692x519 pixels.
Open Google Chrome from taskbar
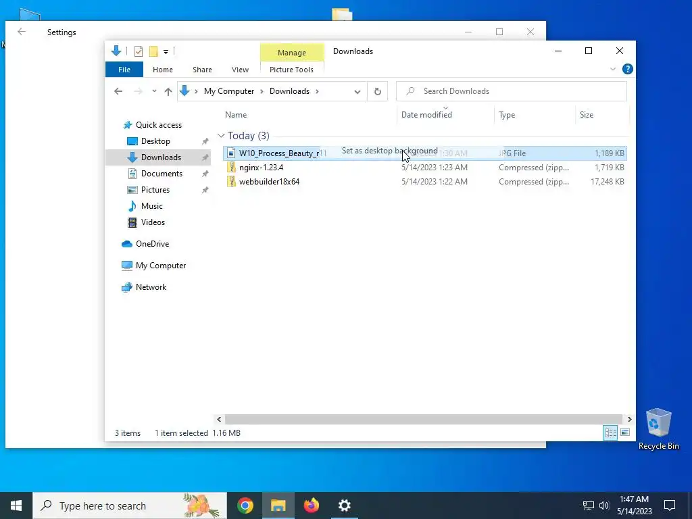245,505
